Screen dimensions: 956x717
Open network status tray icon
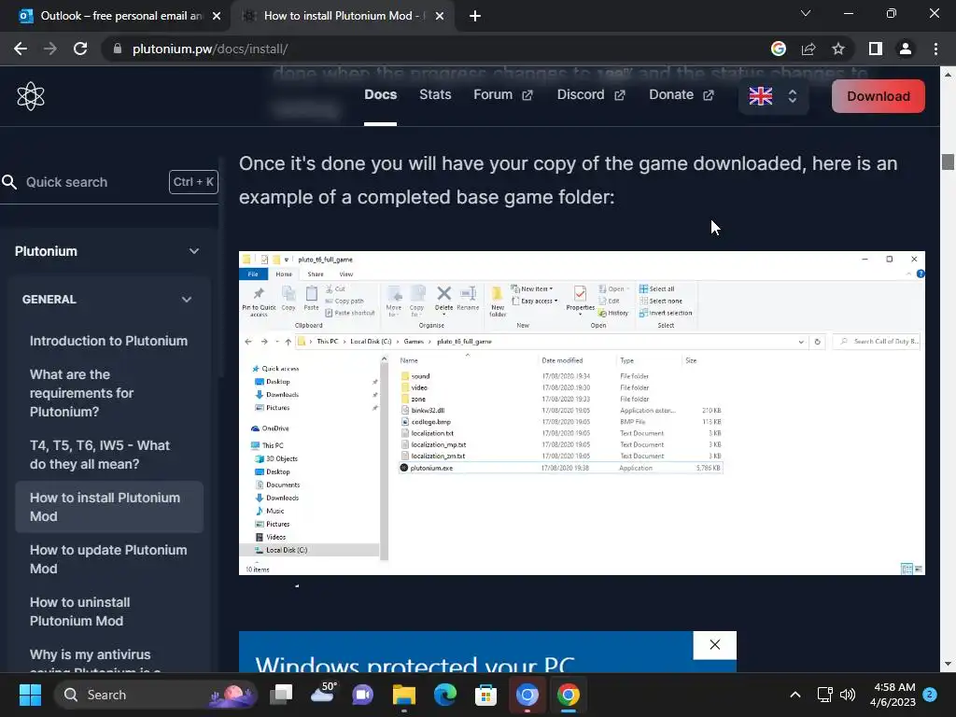824,695
